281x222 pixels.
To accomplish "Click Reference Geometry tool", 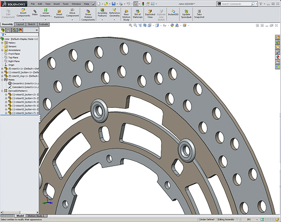I will pos(115,13).
